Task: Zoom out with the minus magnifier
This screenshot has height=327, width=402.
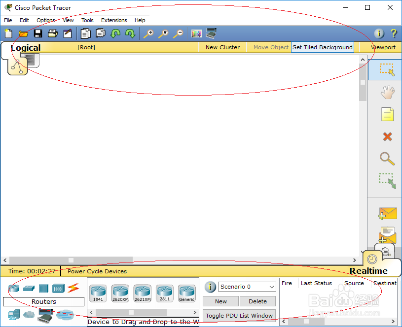Action: click(178, 33)
